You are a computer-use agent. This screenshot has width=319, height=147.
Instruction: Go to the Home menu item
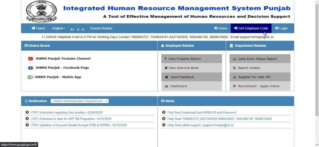[x=38, y=28]
